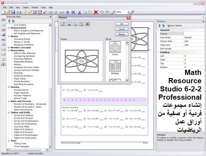Open the Tools menu
Image resolution: width=206 pixels, height=156 pixels.
coord(43,8)
